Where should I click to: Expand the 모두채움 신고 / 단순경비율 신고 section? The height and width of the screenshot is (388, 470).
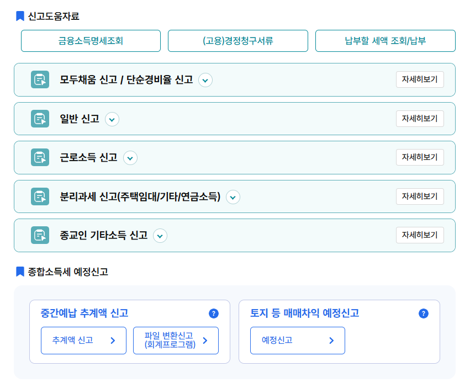(x=205, y=80)
